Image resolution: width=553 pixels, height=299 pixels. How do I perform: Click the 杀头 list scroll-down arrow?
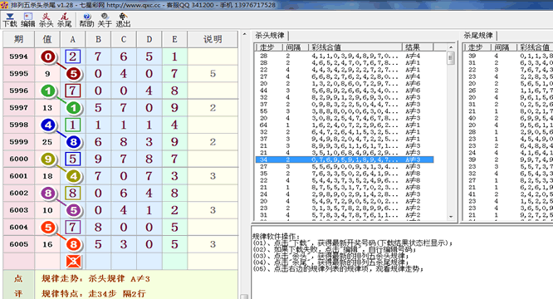(x=451, y=217)
